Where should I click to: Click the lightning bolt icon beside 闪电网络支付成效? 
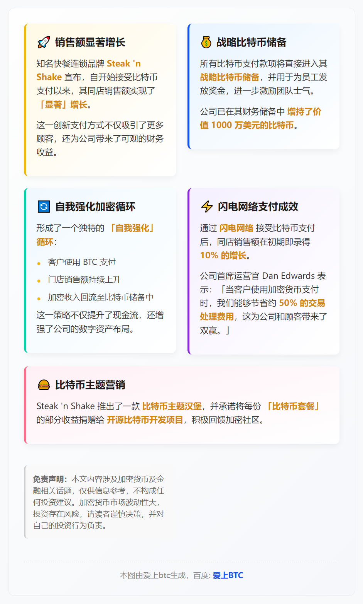point(207,206)
